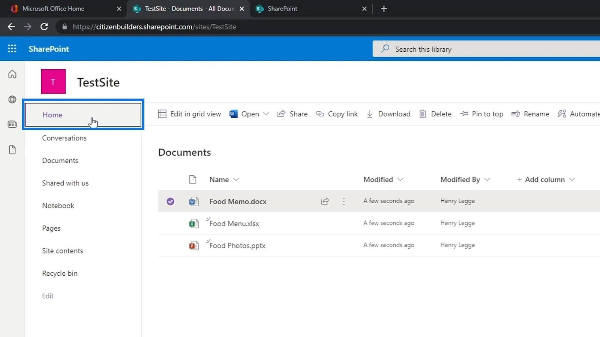Rename the selected file
The width and height of the screenshot is (600, 337).
(530, 114)
